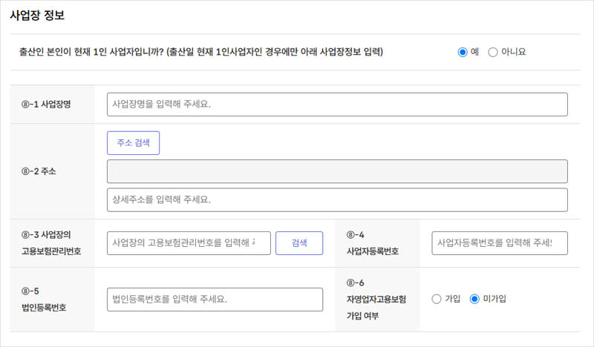
Task: Click the 1인 사업자입니까 question text
Action: [201, 52]
